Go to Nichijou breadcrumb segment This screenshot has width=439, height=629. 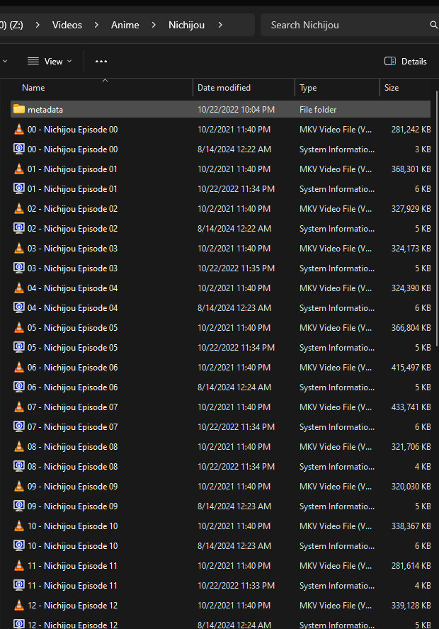(x=186, y=25)
